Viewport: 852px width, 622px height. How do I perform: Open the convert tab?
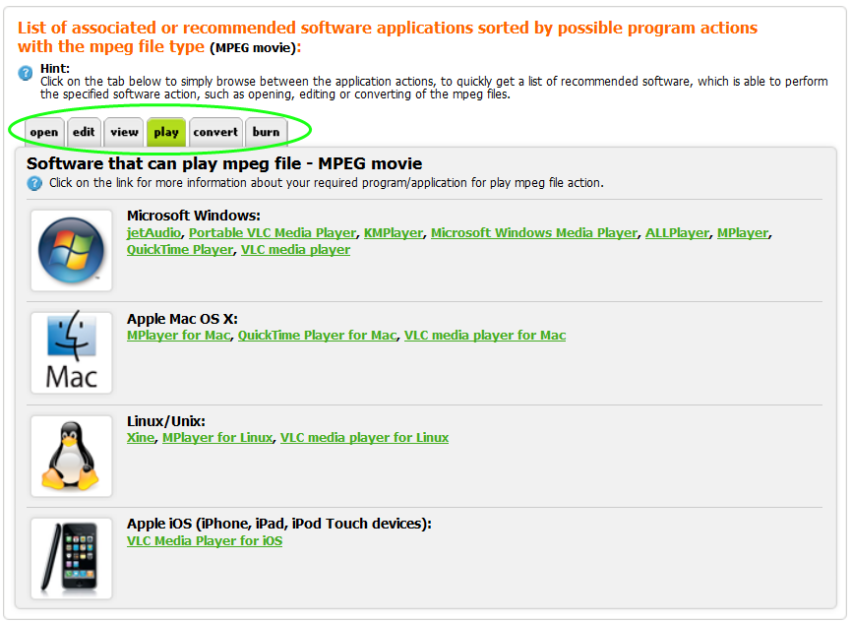click(215, 132)
